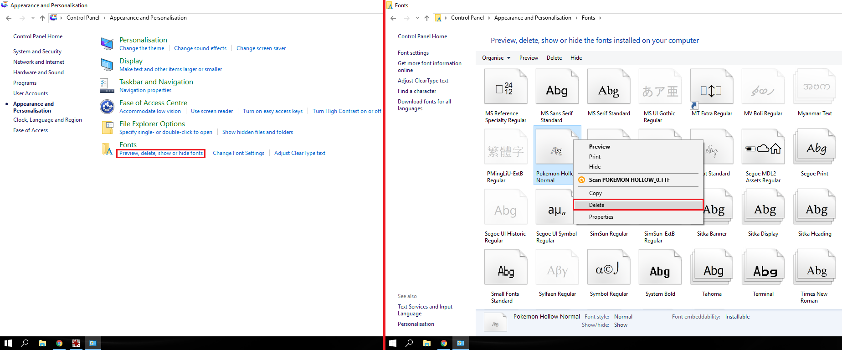
Task: Open Font settings in Fonts sidebar
Action: pyautogui.click(x=413, y=53)
